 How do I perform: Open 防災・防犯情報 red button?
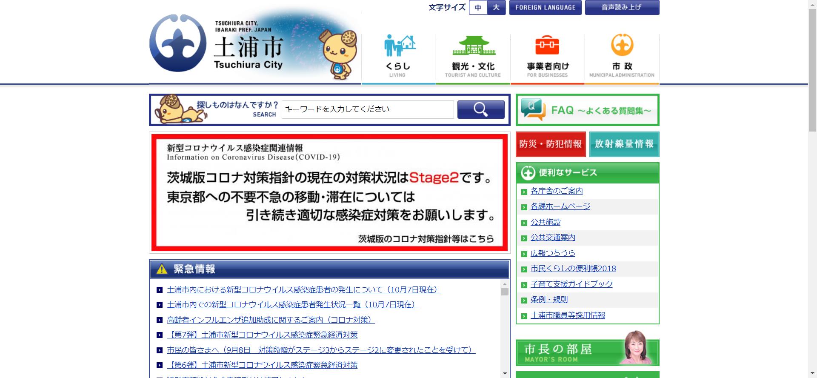[x=551, y=144]
